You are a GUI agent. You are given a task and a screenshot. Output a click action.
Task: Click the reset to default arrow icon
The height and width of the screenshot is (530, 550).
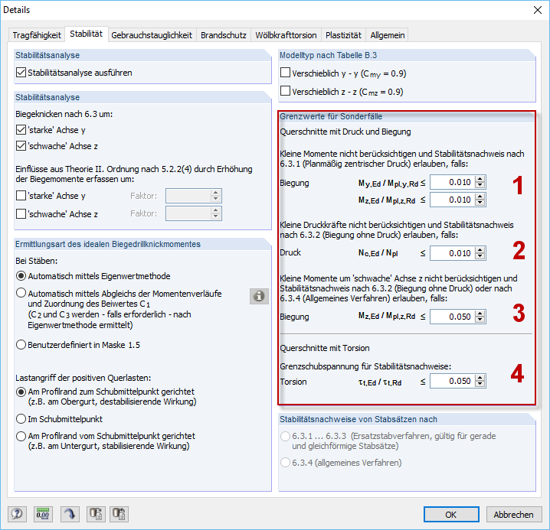[x=70, y=514]
